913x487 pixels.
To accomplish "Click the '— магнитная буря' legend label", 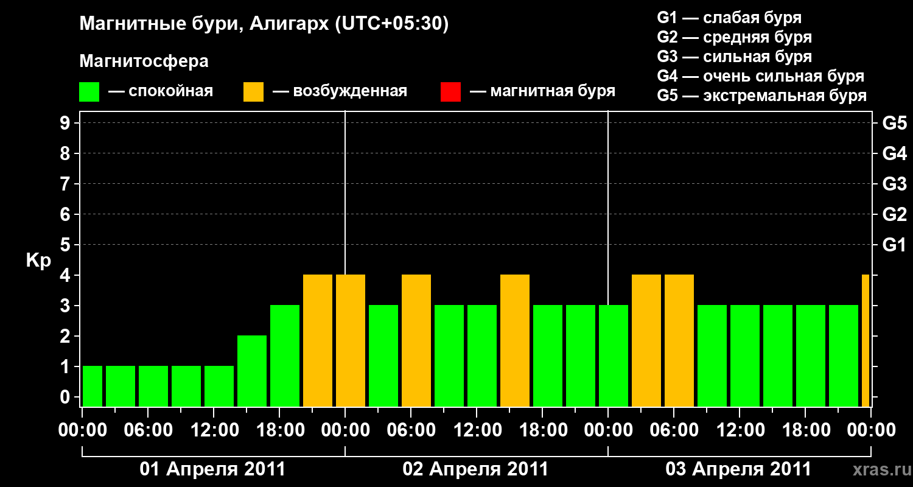I will pyautogui.click(x=542, y=91).
